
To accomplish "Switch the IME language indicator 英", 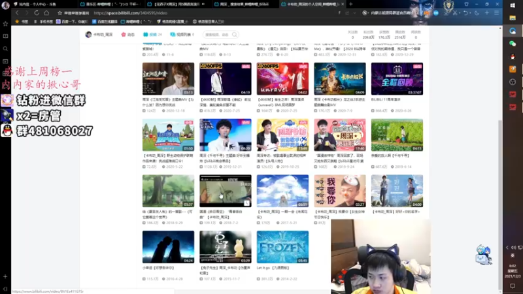I will point(513,255).
